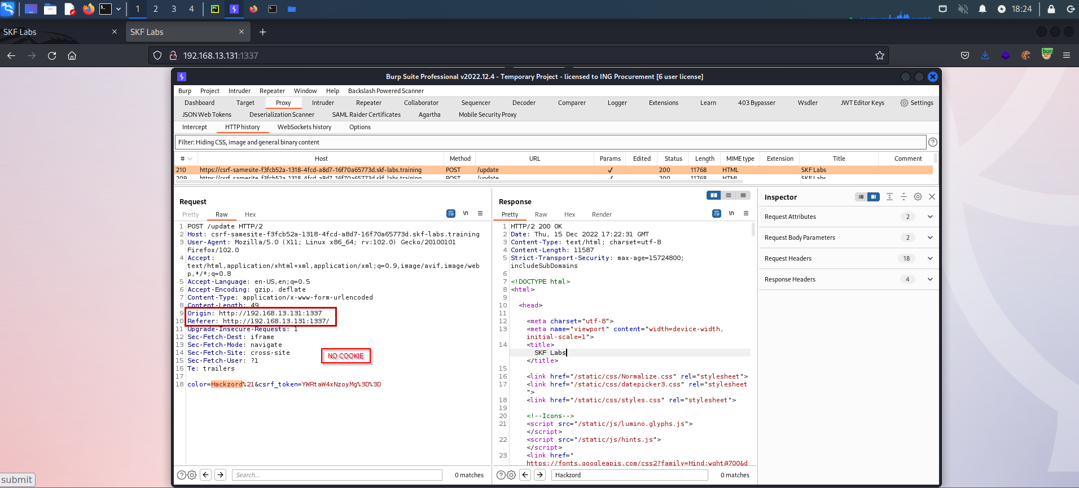1079x488 pixels.
Task: Open the Repeater main tab
Action: [x=369, y=103]
